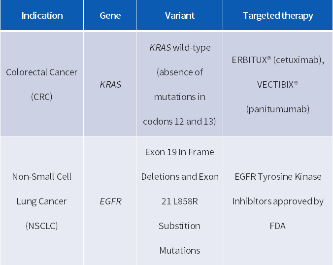Select the Substition text in Variant cell
333x265 pixels.
[x=180, y=226]
